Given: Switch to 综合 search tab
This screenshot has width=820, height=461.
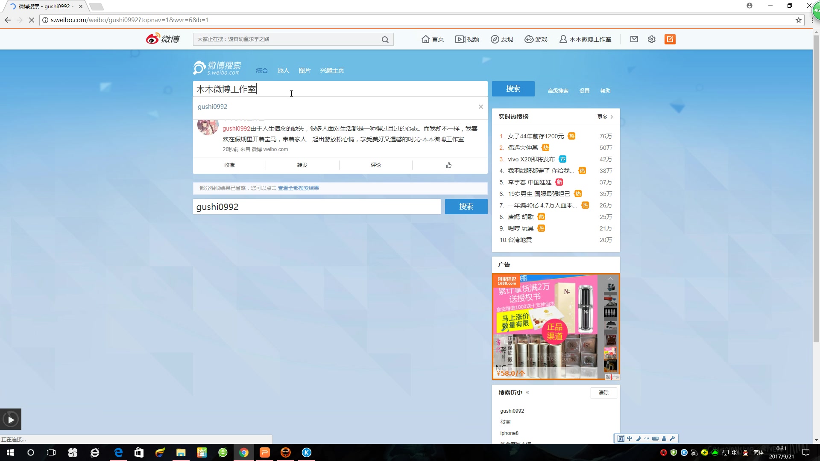Looking at the screenshot, I should click(262, 70).
